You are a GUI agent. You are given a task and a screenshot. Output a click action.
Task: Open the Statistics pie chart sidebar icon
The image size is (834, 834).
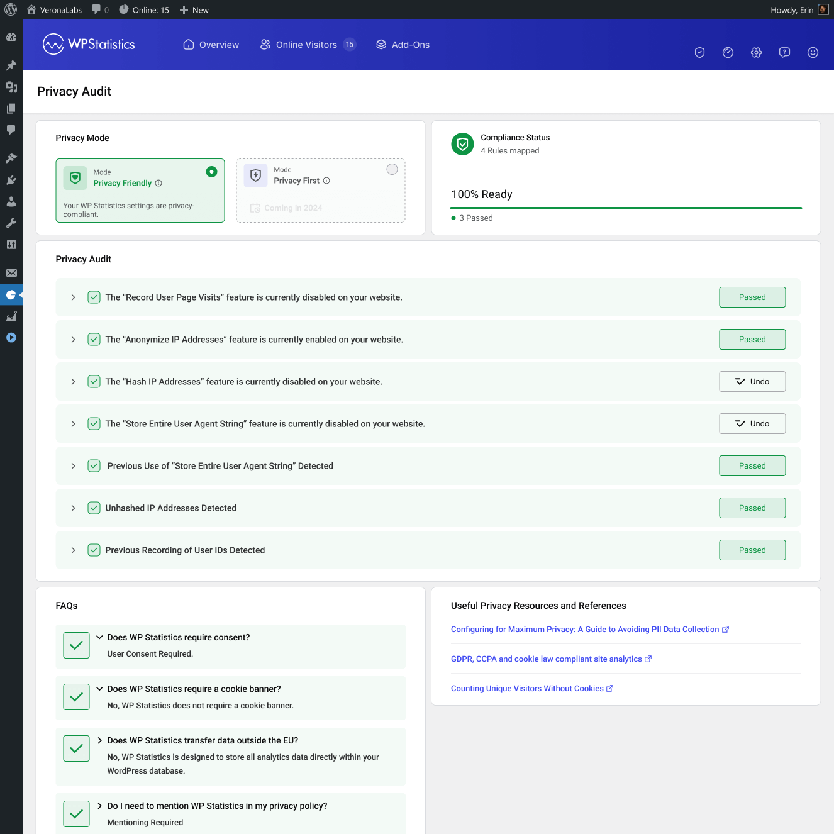(11, 294)
